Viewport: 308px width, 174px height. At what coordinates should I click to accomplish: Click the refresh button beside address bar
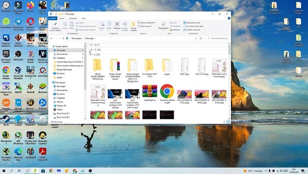tap(201, 38)
